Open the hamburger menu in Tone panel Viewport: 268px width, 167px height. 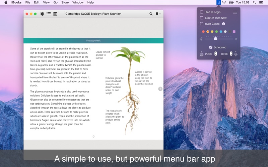click(235, 12)
